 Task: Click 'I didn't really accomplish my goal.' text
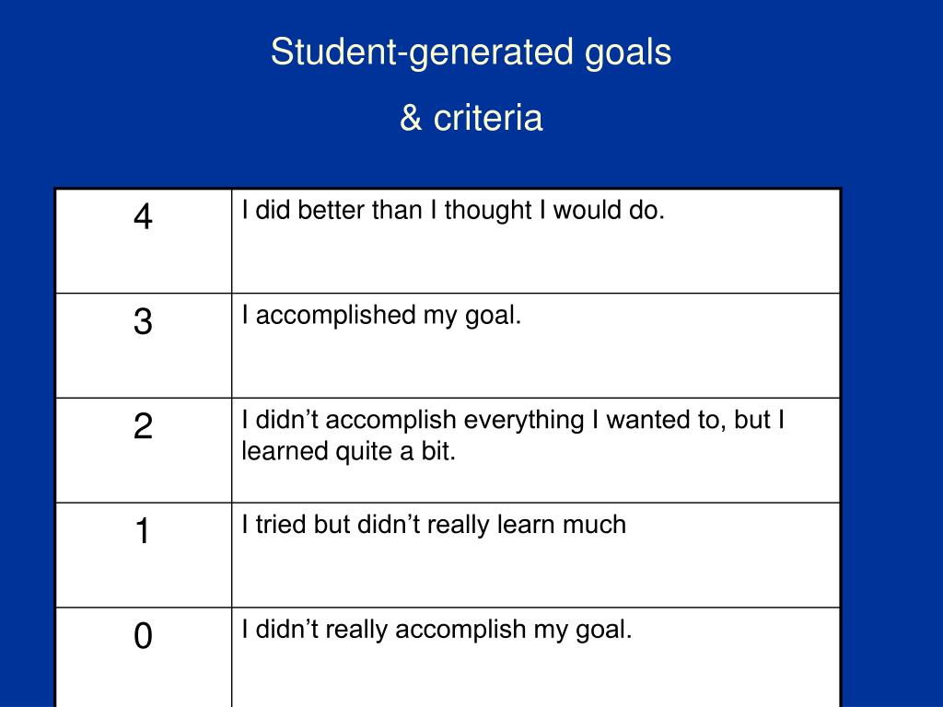coord(437,630)
